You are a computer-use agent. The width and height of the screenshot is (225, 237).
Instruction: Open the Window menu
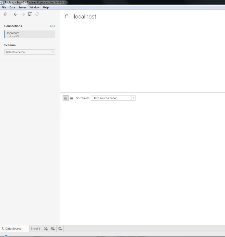pos(34,8)
